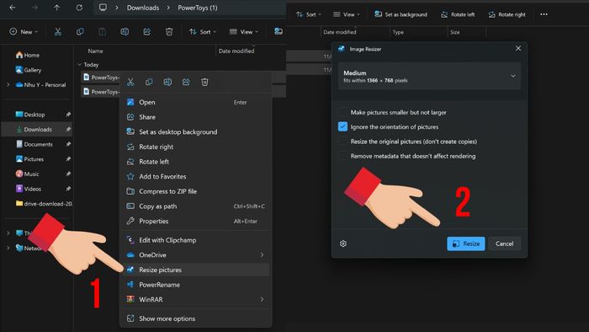589x332 pixels.
Task: Rename using context menu top icon
Action: (x=167, y=82)
